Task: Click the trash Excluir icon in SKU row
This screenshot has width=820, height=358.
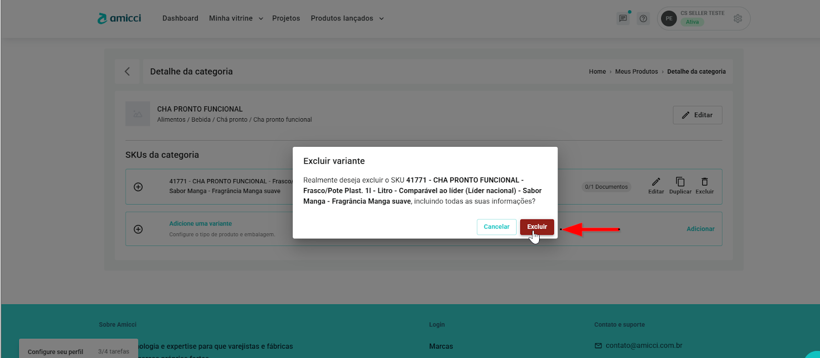Action: (705, 182)
